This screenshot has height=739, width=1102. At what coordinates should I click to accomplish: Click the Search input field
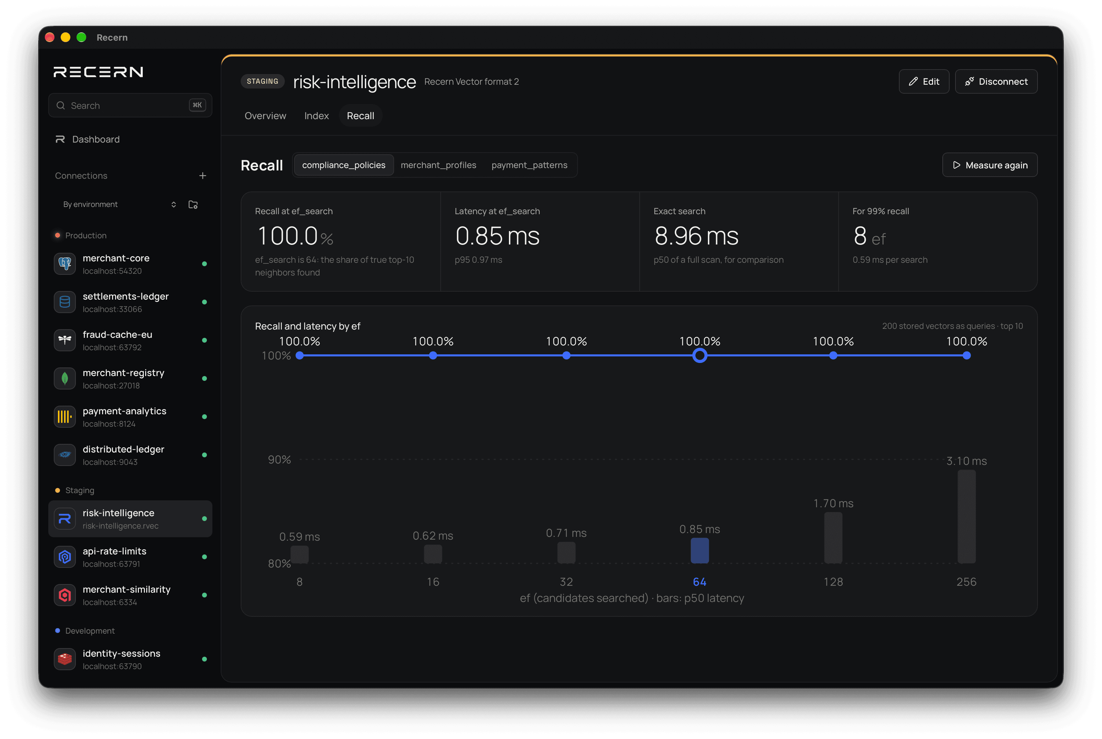[x=130, y=106]
